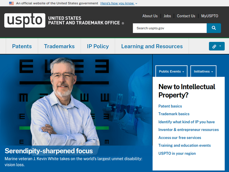This screenshot has width=229, height=172.
Task: Open Inventor & entrepreneur resources link
Action: [189, 130]
